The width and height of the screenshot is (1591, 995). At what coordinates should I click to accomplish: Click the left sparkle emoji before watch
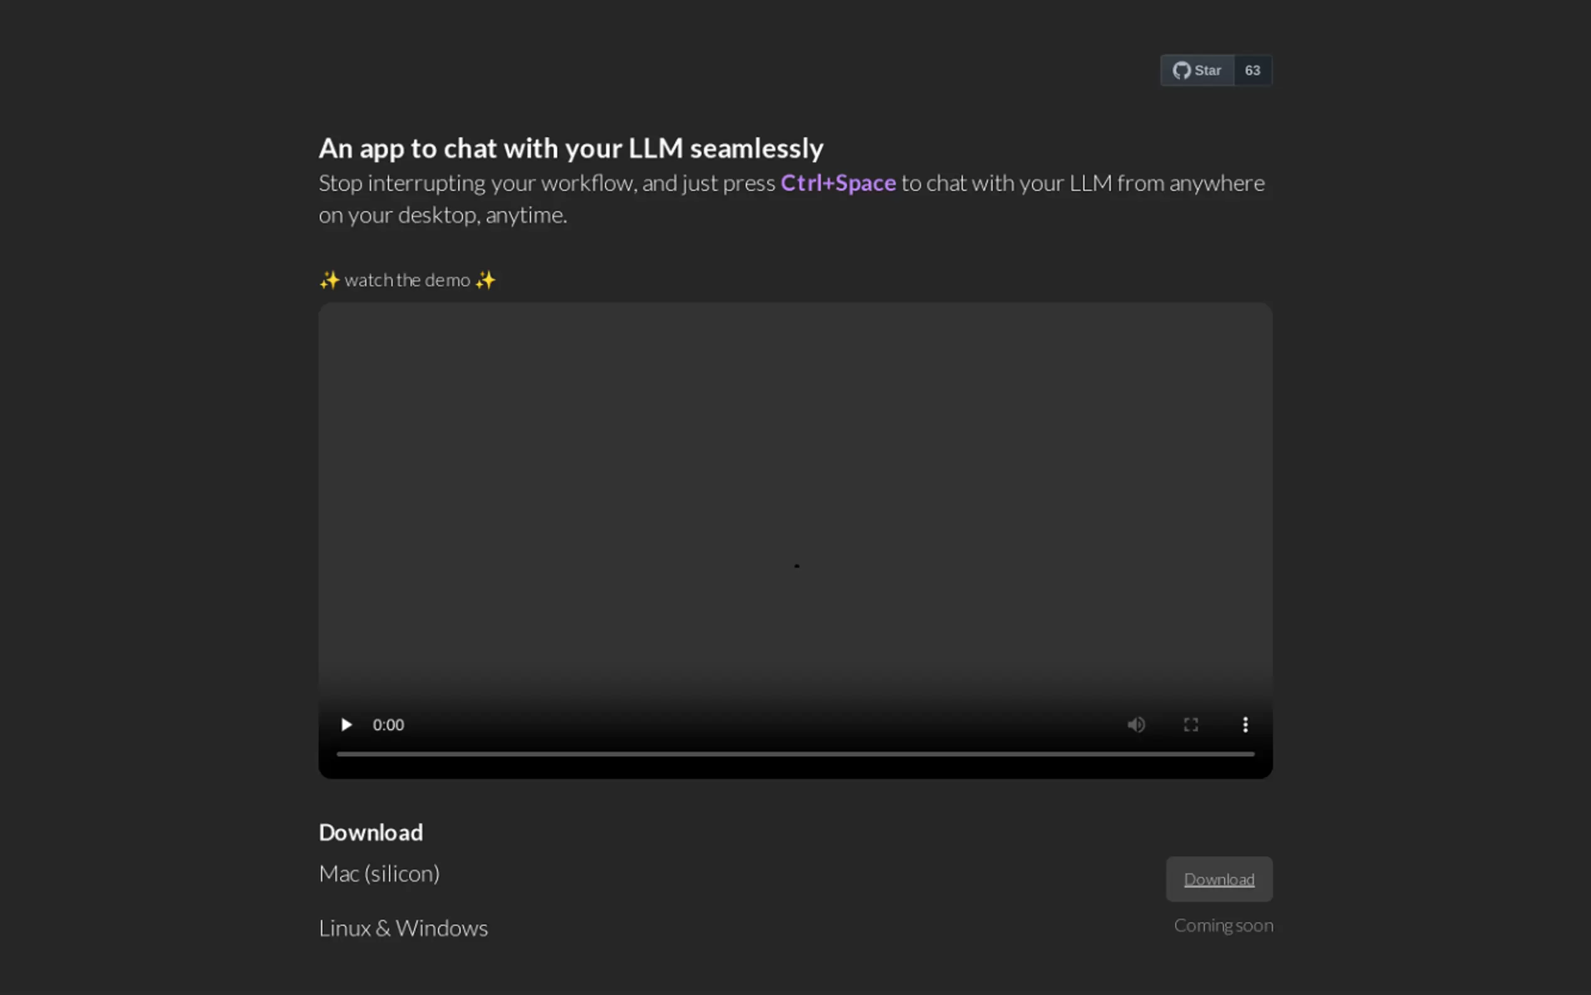point(329,280)
